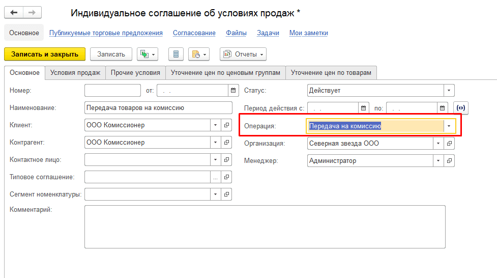Expand the Статус dropdown list
Screen dimensions: 497x278
coord(449,91)
